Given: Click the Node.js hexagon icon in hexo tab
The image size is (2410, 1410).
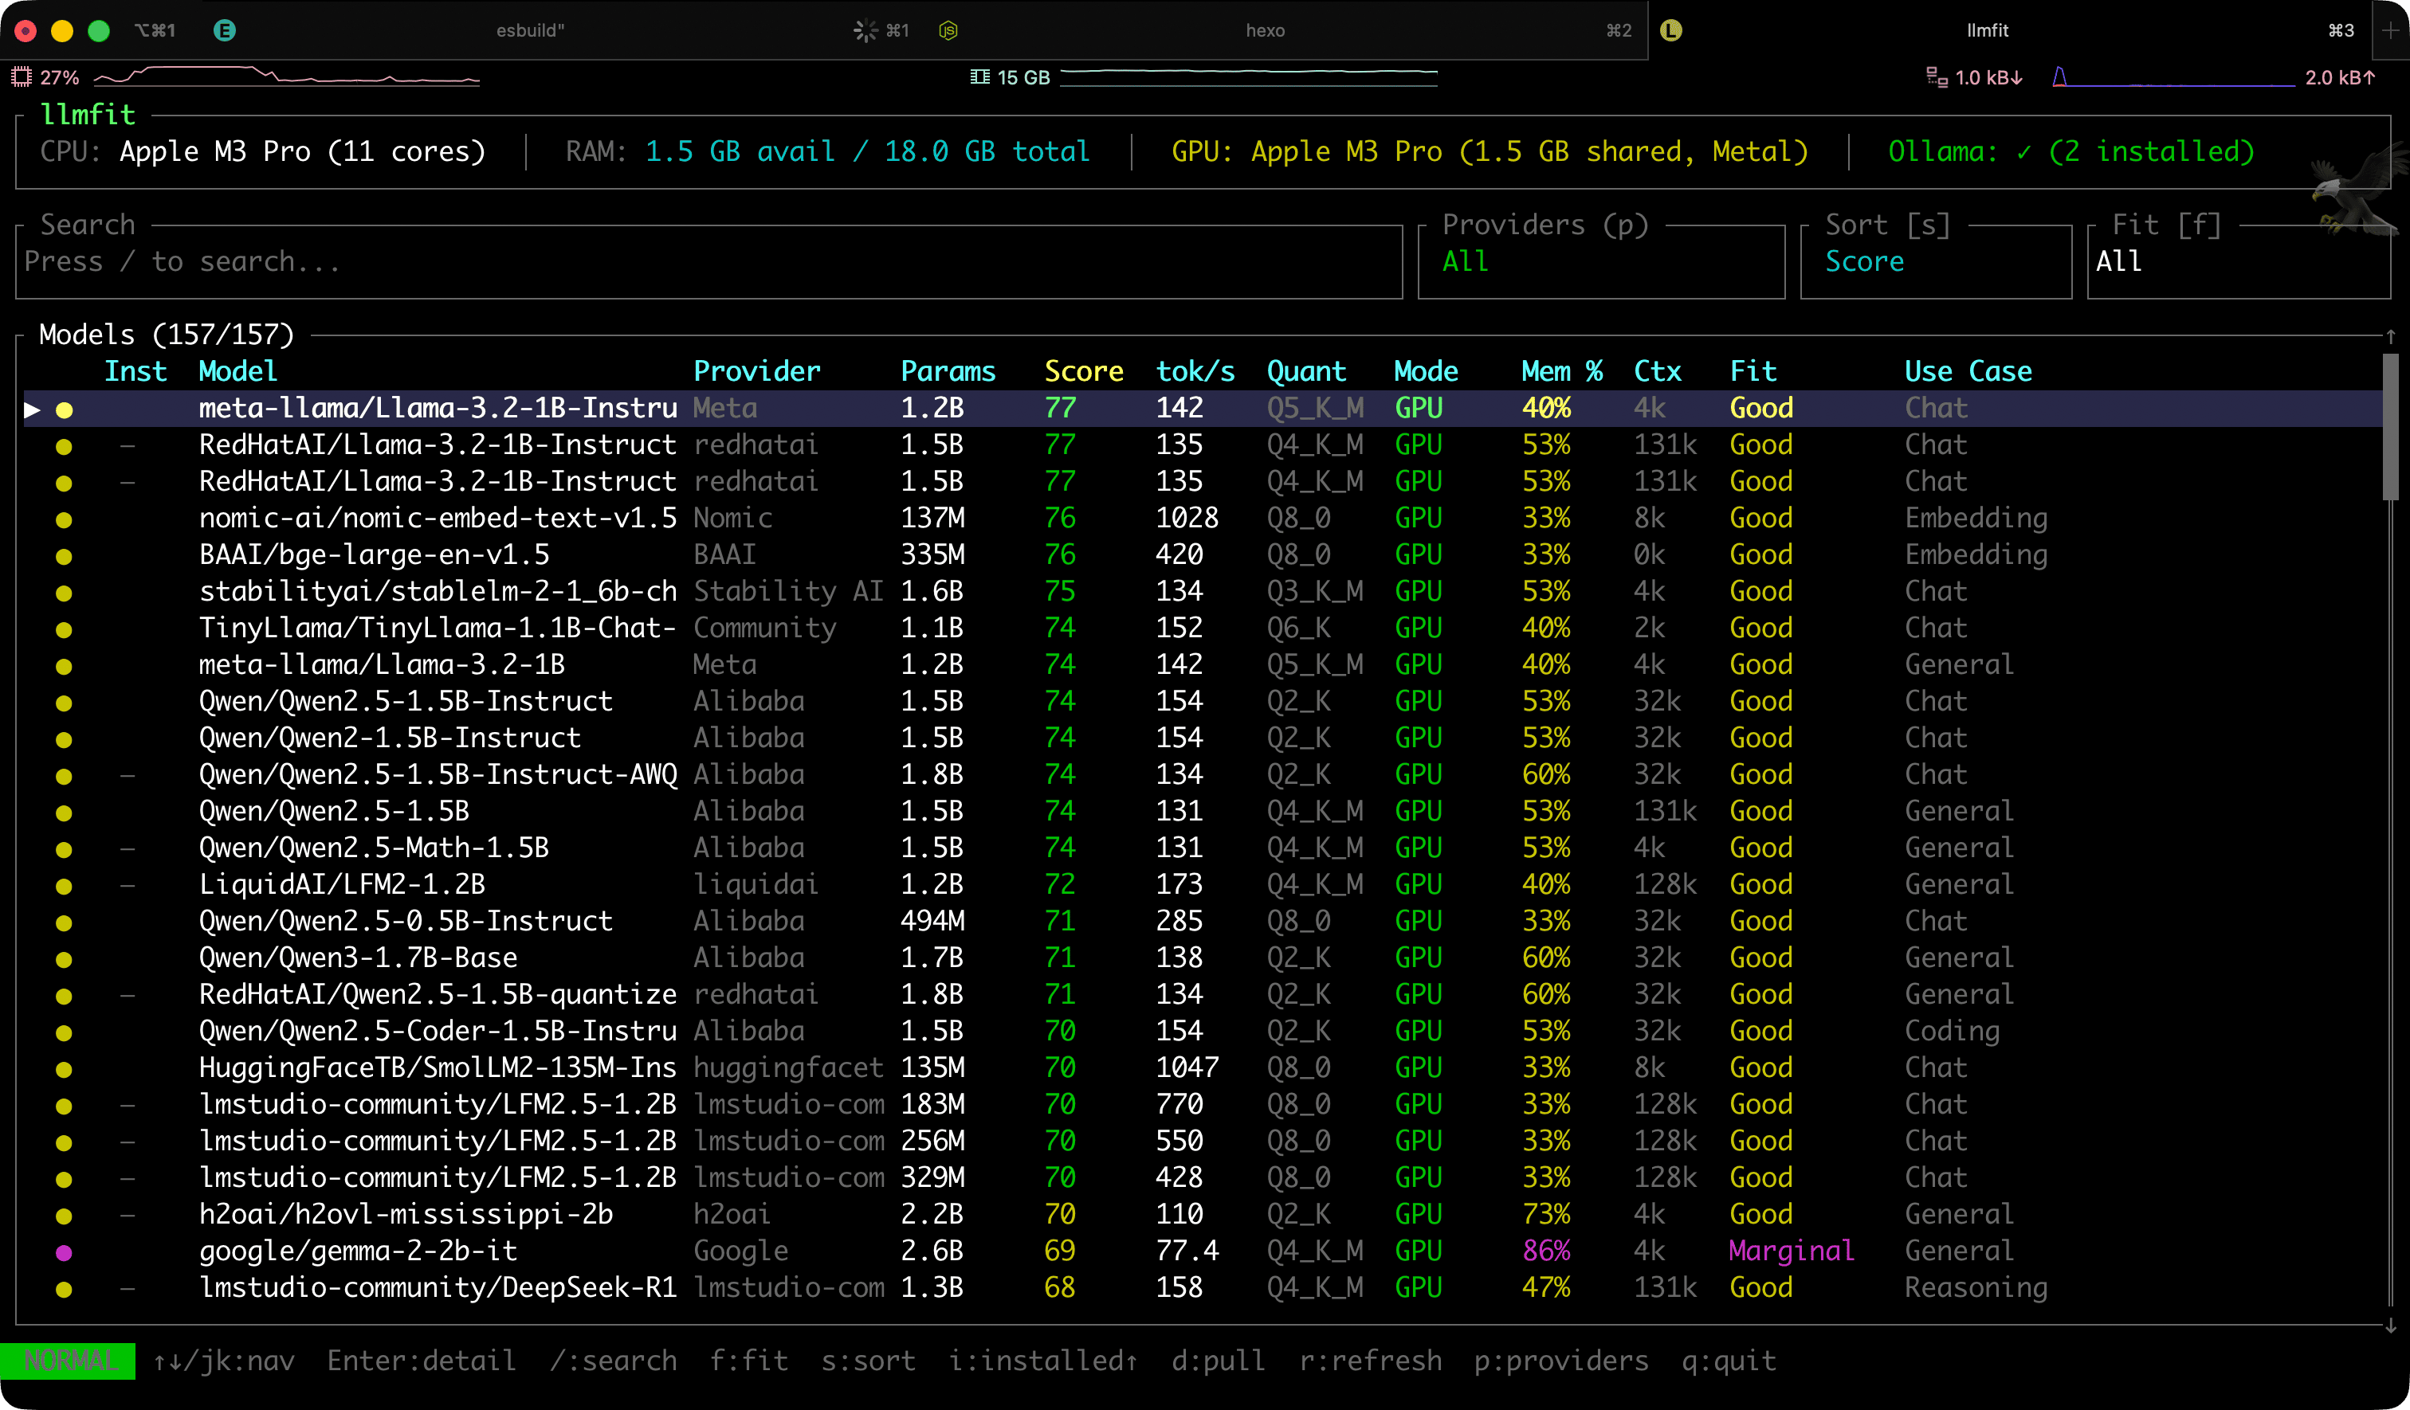Looking at the screenshot, I should pyautogui.click(x=948, y=30).
